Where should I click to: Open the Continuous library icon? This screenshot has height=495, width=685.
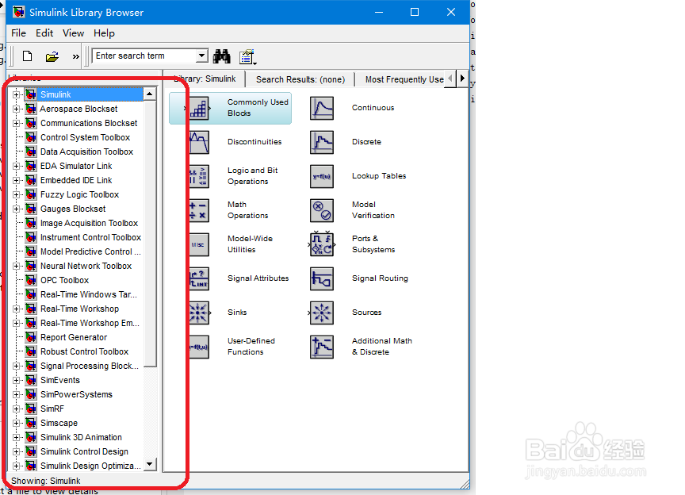tap(322, 108)
